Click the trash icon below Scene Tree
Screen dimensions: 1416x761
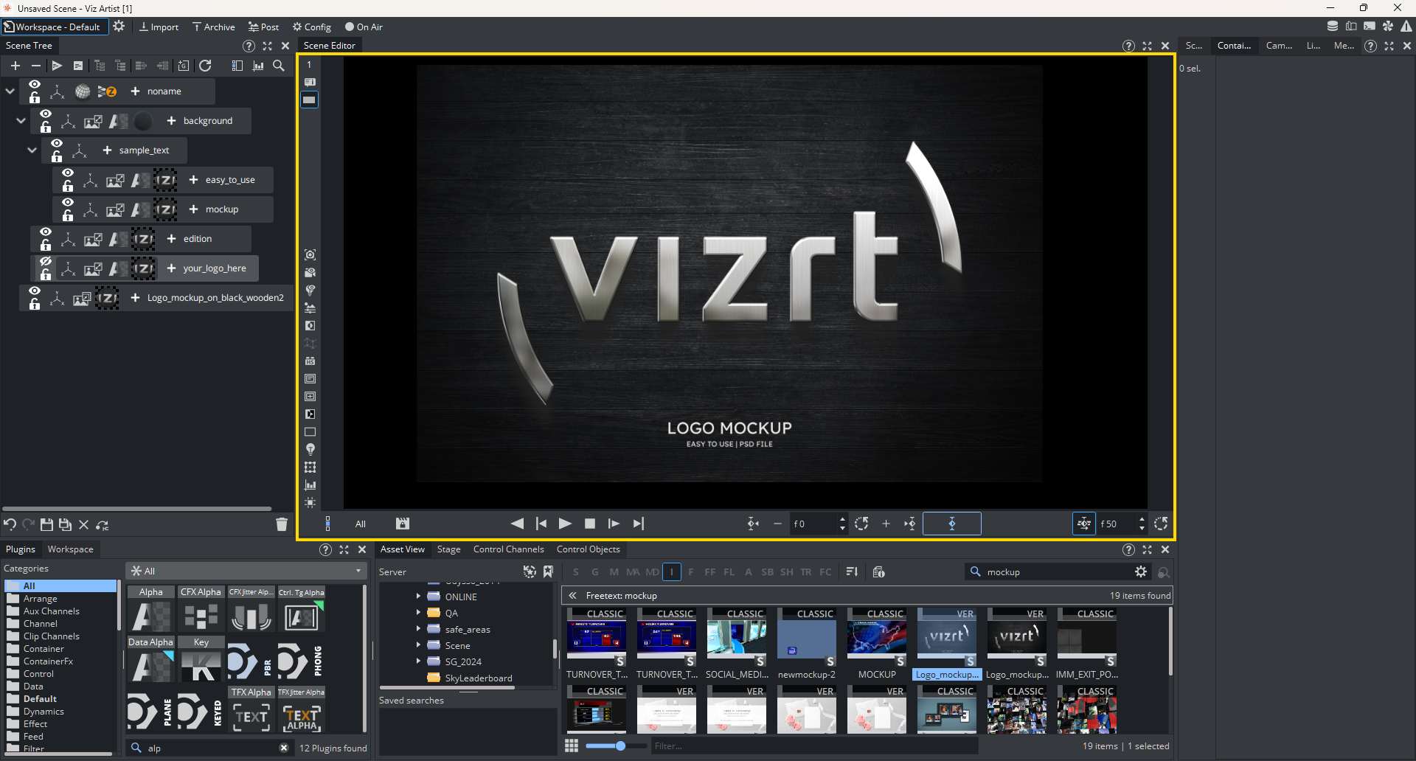pyautogui.click(x=282, y=524)
